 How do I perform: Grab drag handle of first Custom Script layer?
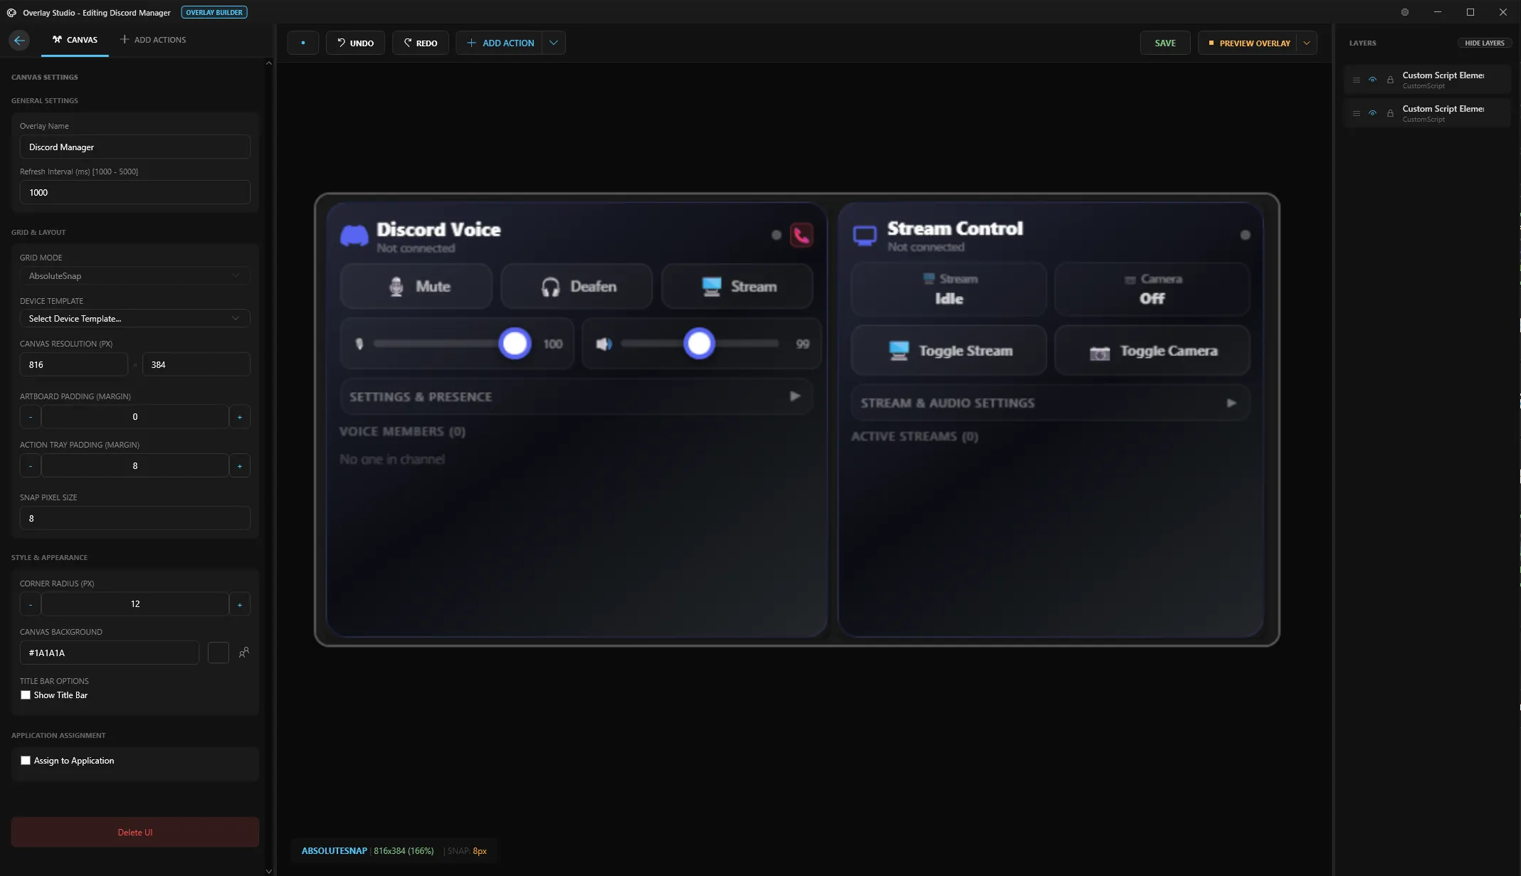click(x=1357, y=80)
